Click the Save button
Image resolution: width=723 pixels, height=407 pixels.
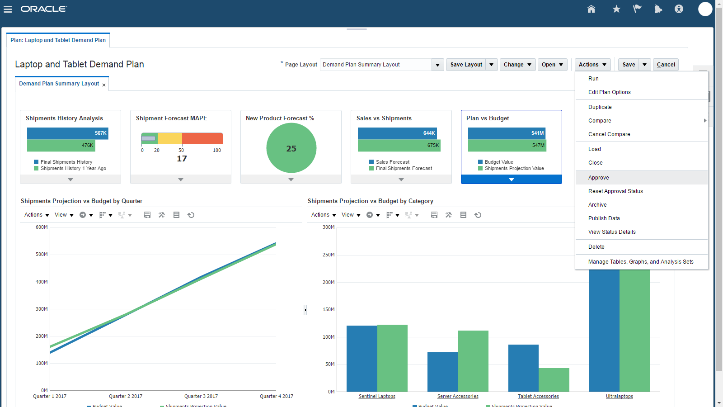(x=629, y=65)
